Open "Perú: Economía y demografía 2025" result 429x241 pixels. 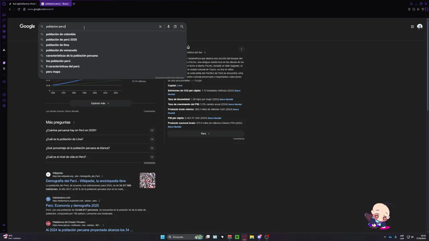click(x=72, y=206)
